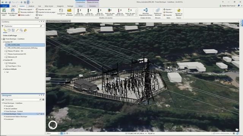The height and width of the screenshot is (136, 243).
Task: Open the Connexions database icon
Action: click(61, 11)
